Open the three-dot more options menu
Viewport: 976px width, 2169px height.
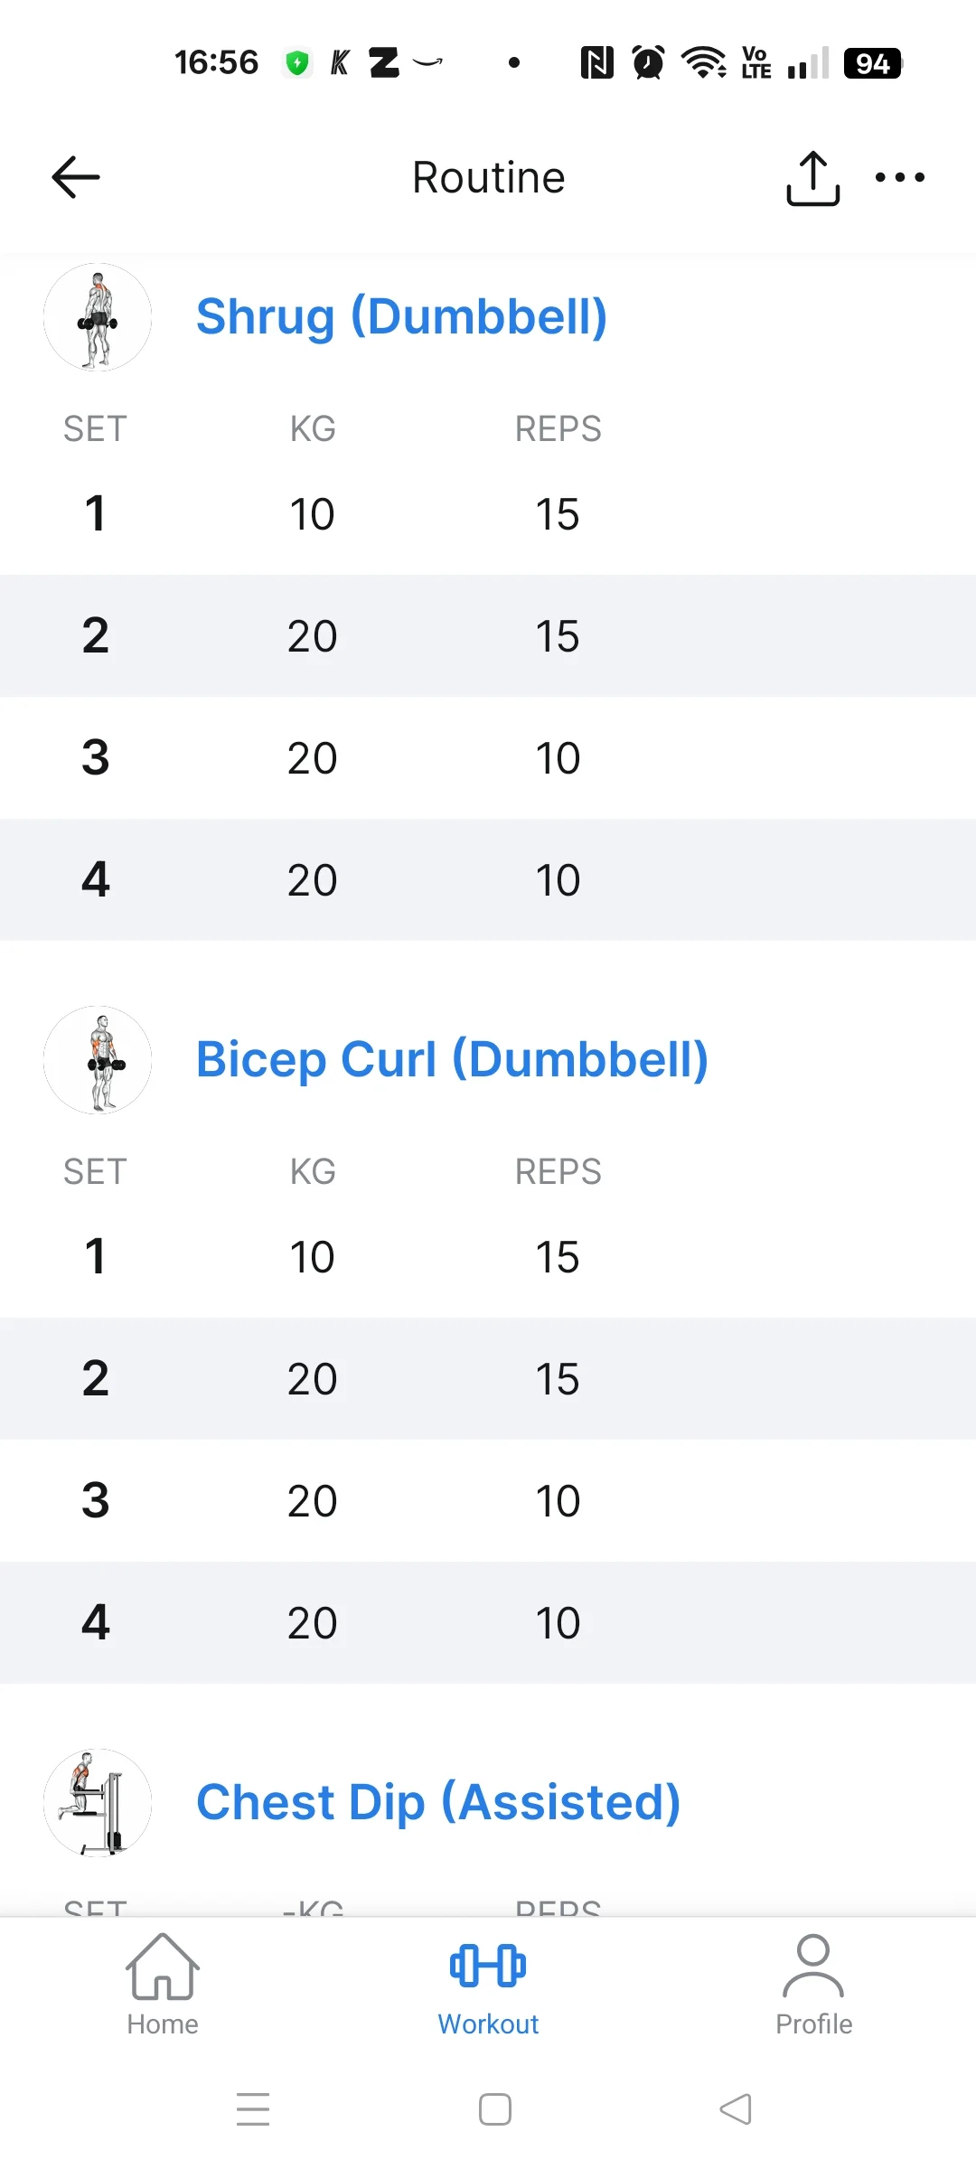click(x=899, y=177)
